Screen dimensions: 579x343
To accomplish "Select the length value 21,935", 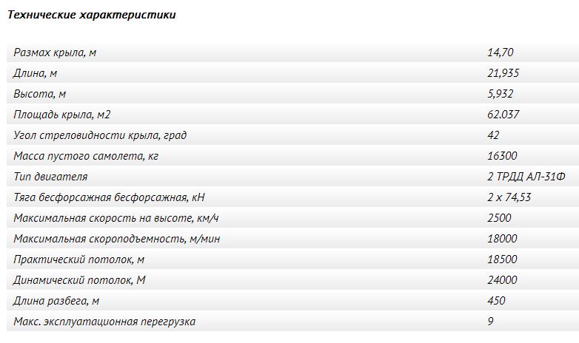I will point(503,73).
